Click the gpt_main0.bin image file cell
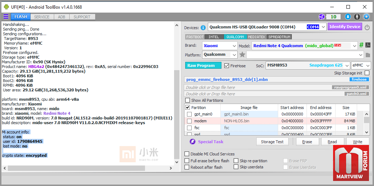This screenshot has height=186, width=374. (249, 114)
